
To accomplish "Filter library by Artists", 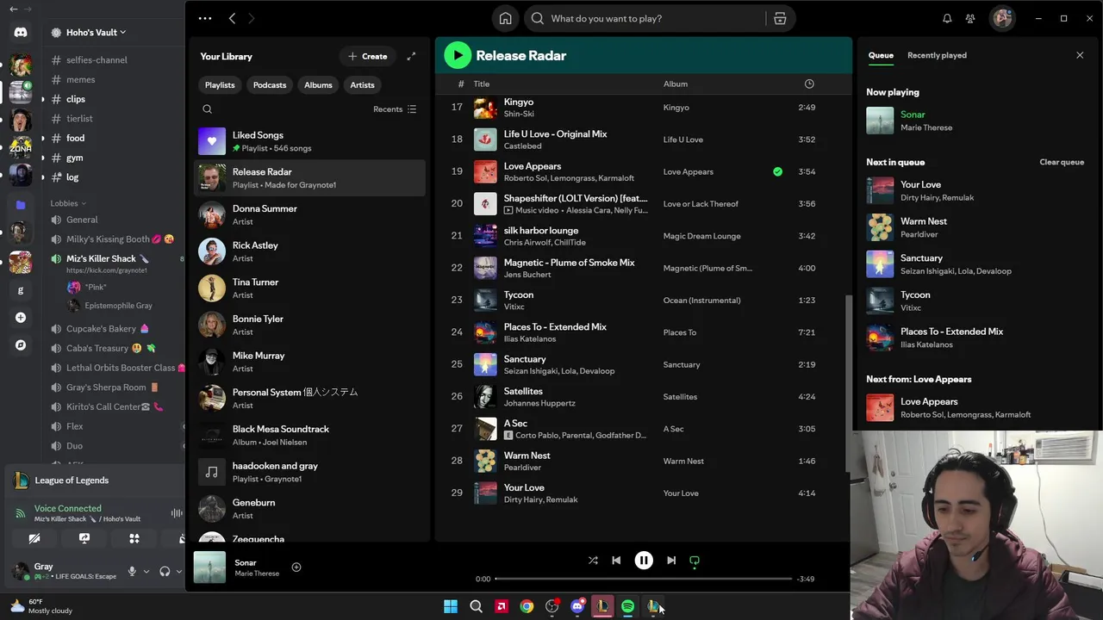I will point(362,85).
